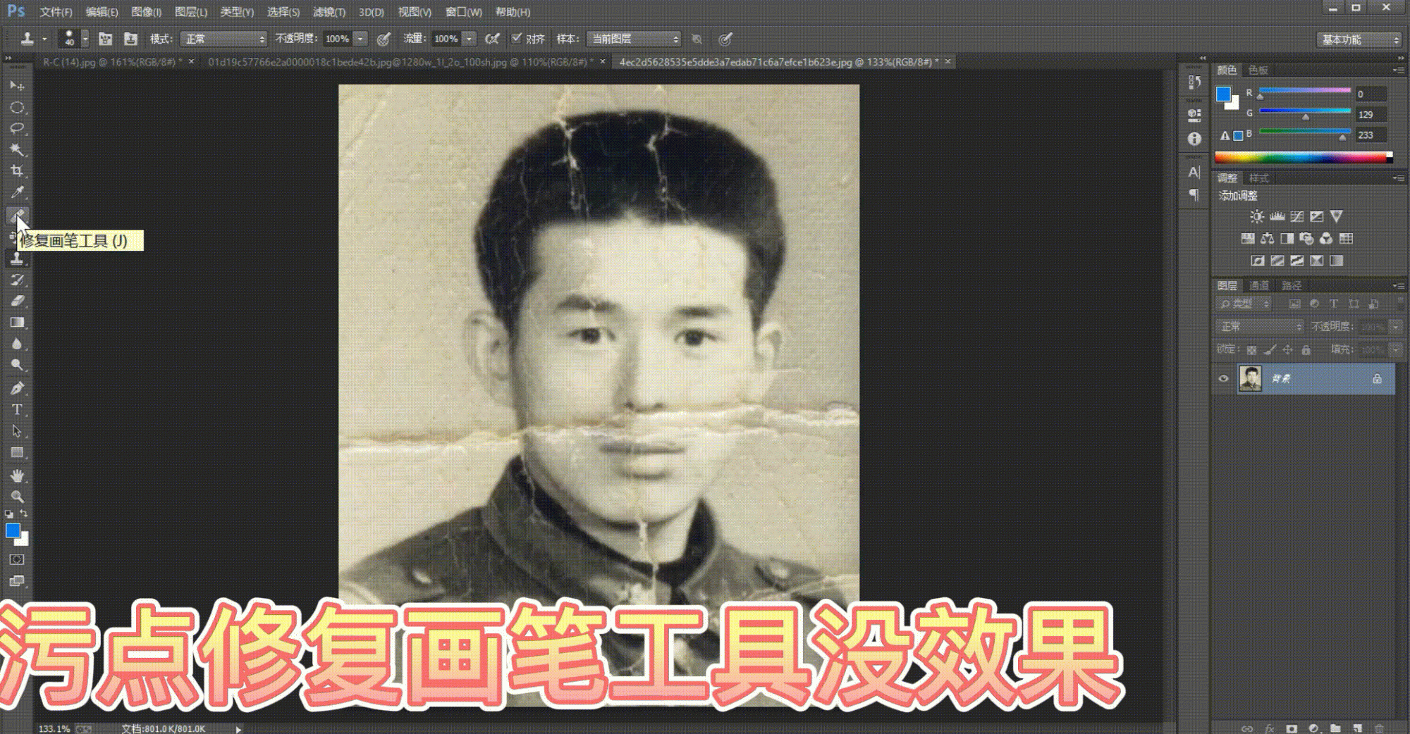
Task: Click the foreground color swatch in toolbox
Action: 13,531
